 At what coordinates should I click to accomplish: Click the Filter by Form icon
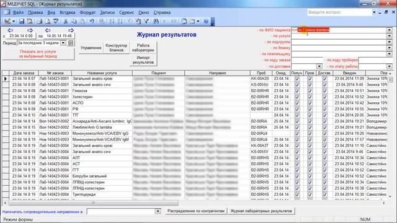click(138, 21)
